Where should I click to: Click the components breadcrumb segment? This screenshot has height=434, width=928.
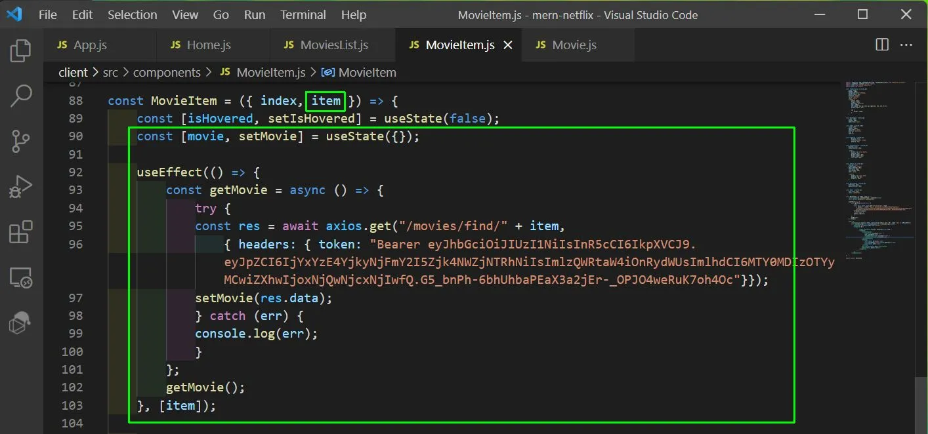pyautogui.click(x=167, y=72)
